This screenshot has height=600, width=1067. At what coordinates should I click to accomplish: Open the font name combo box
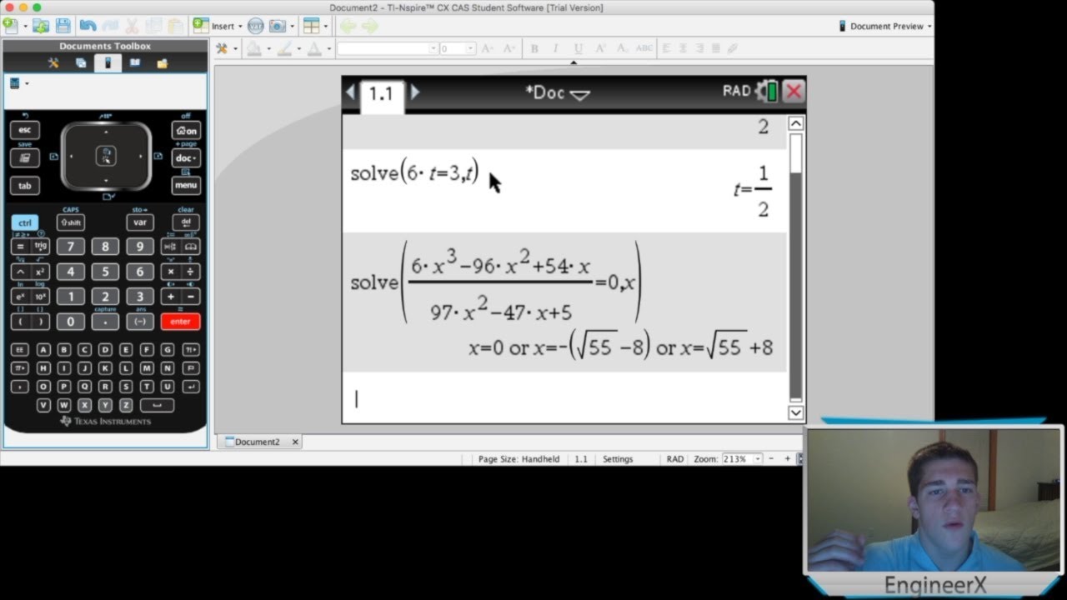coord(387,49)
